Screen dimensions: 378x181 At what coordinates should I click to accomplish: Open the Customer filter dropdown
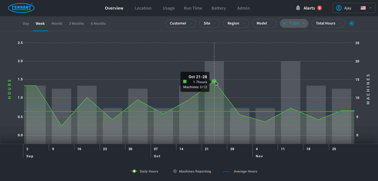(x=181, y=24)
